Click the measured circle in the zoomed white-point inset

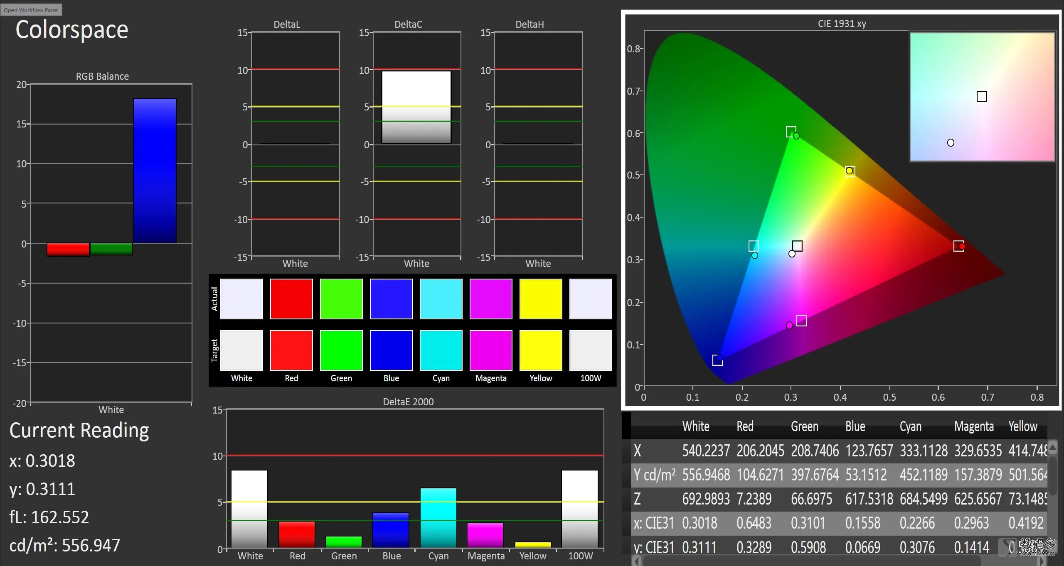coord(951,142)
